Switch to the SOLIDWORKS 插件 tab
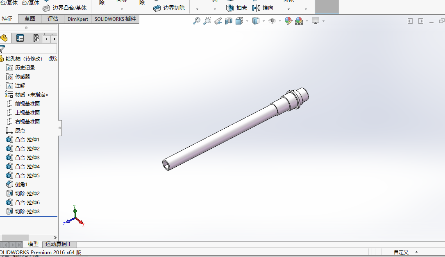 (x=115, y=19)
